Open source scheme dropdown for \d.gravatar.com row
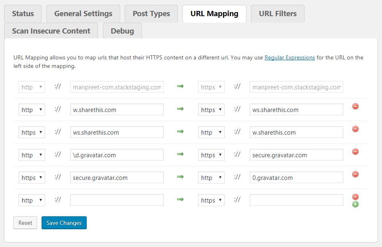The width and height of the screenshot is (382, 247). [x=32, y=155]
